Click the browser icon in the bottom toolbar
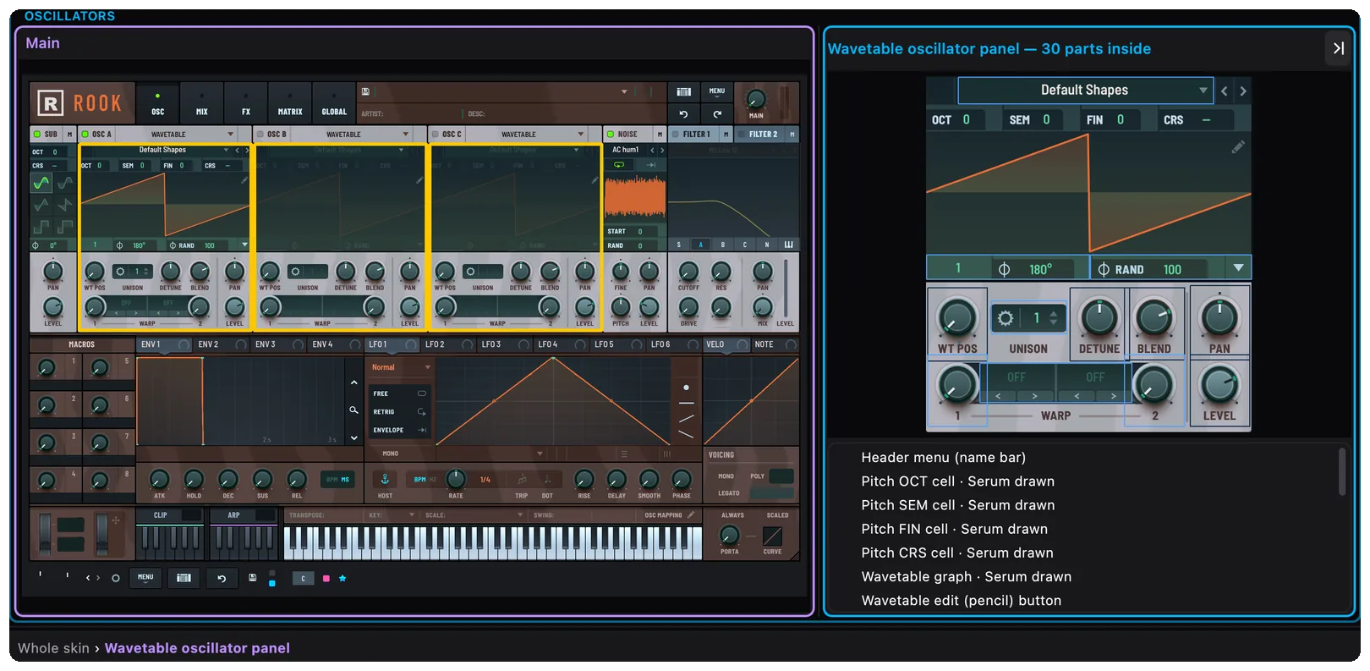The image size is (1370, 671). (x=184, y=578)
